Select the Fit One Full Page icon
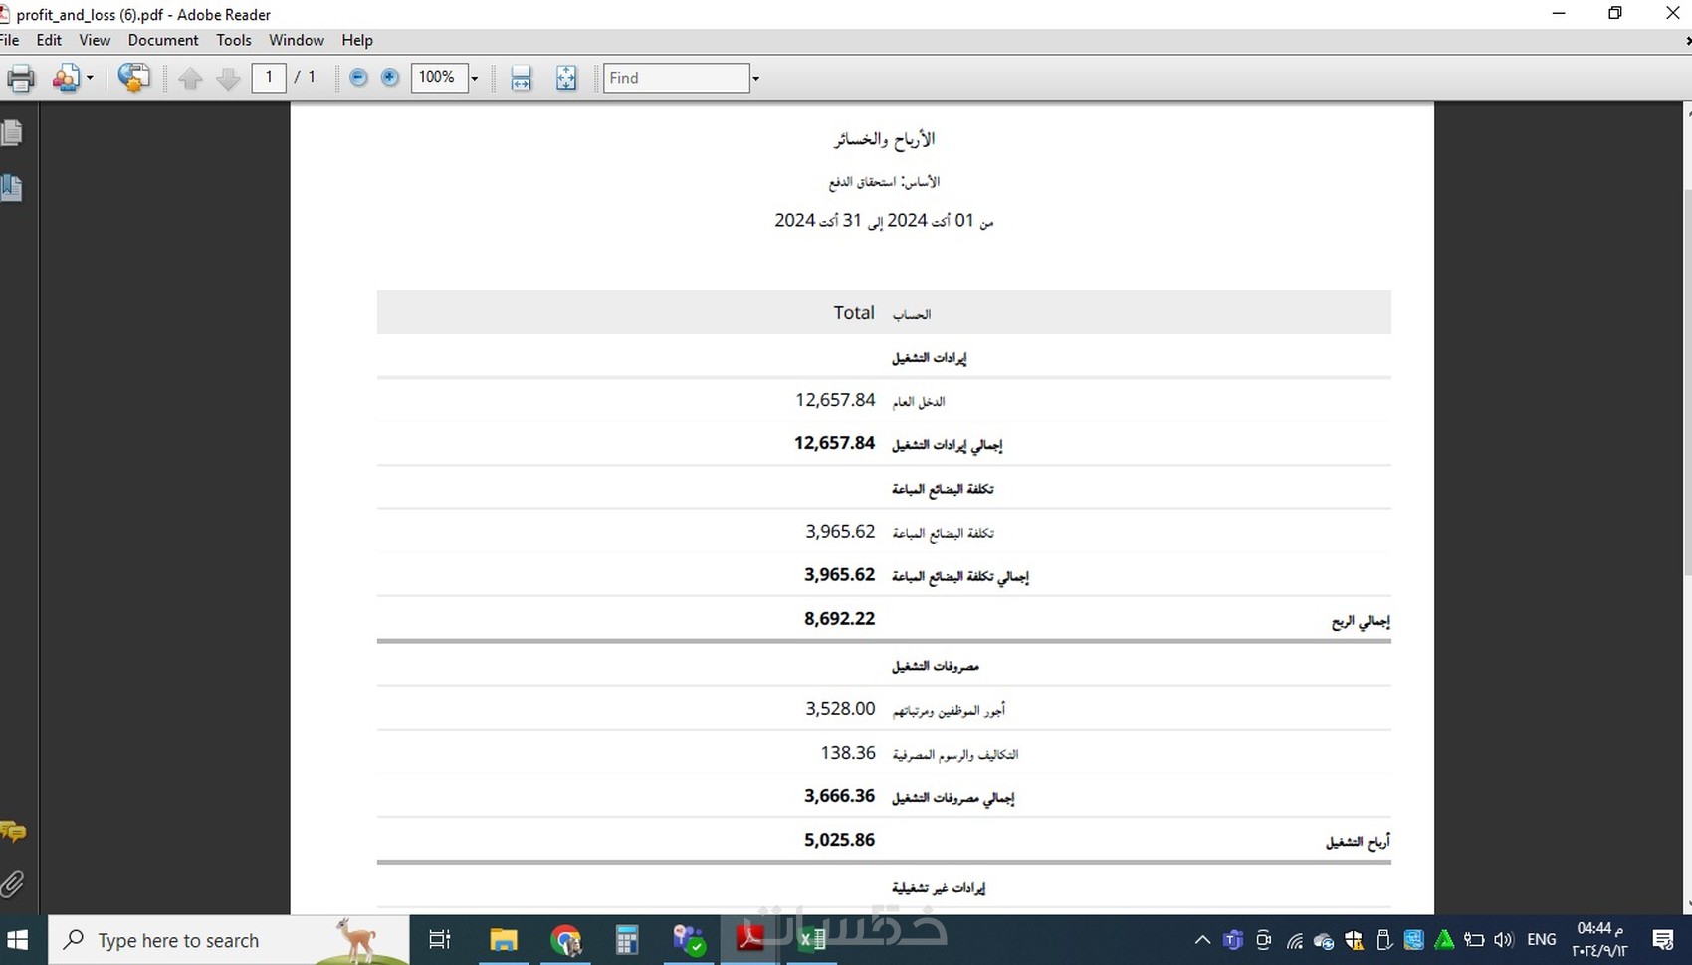 coord(566,78)
